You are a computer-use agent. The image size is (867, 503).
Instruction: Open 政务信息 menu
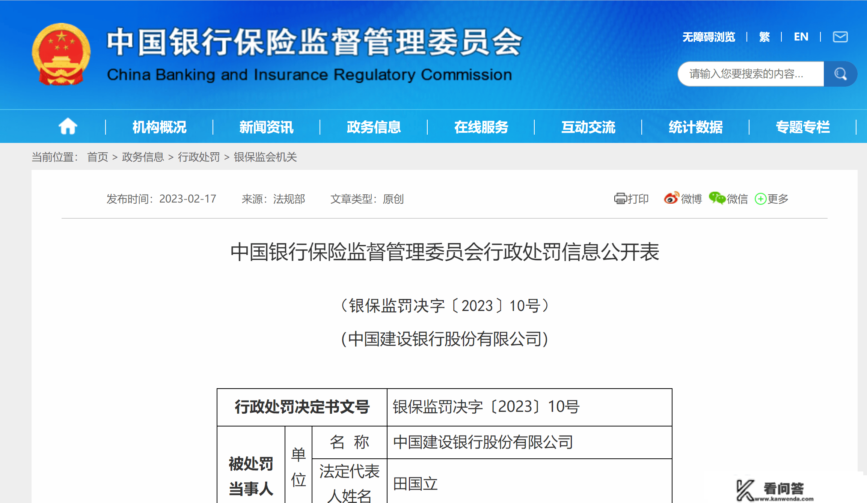click(374, 127)
